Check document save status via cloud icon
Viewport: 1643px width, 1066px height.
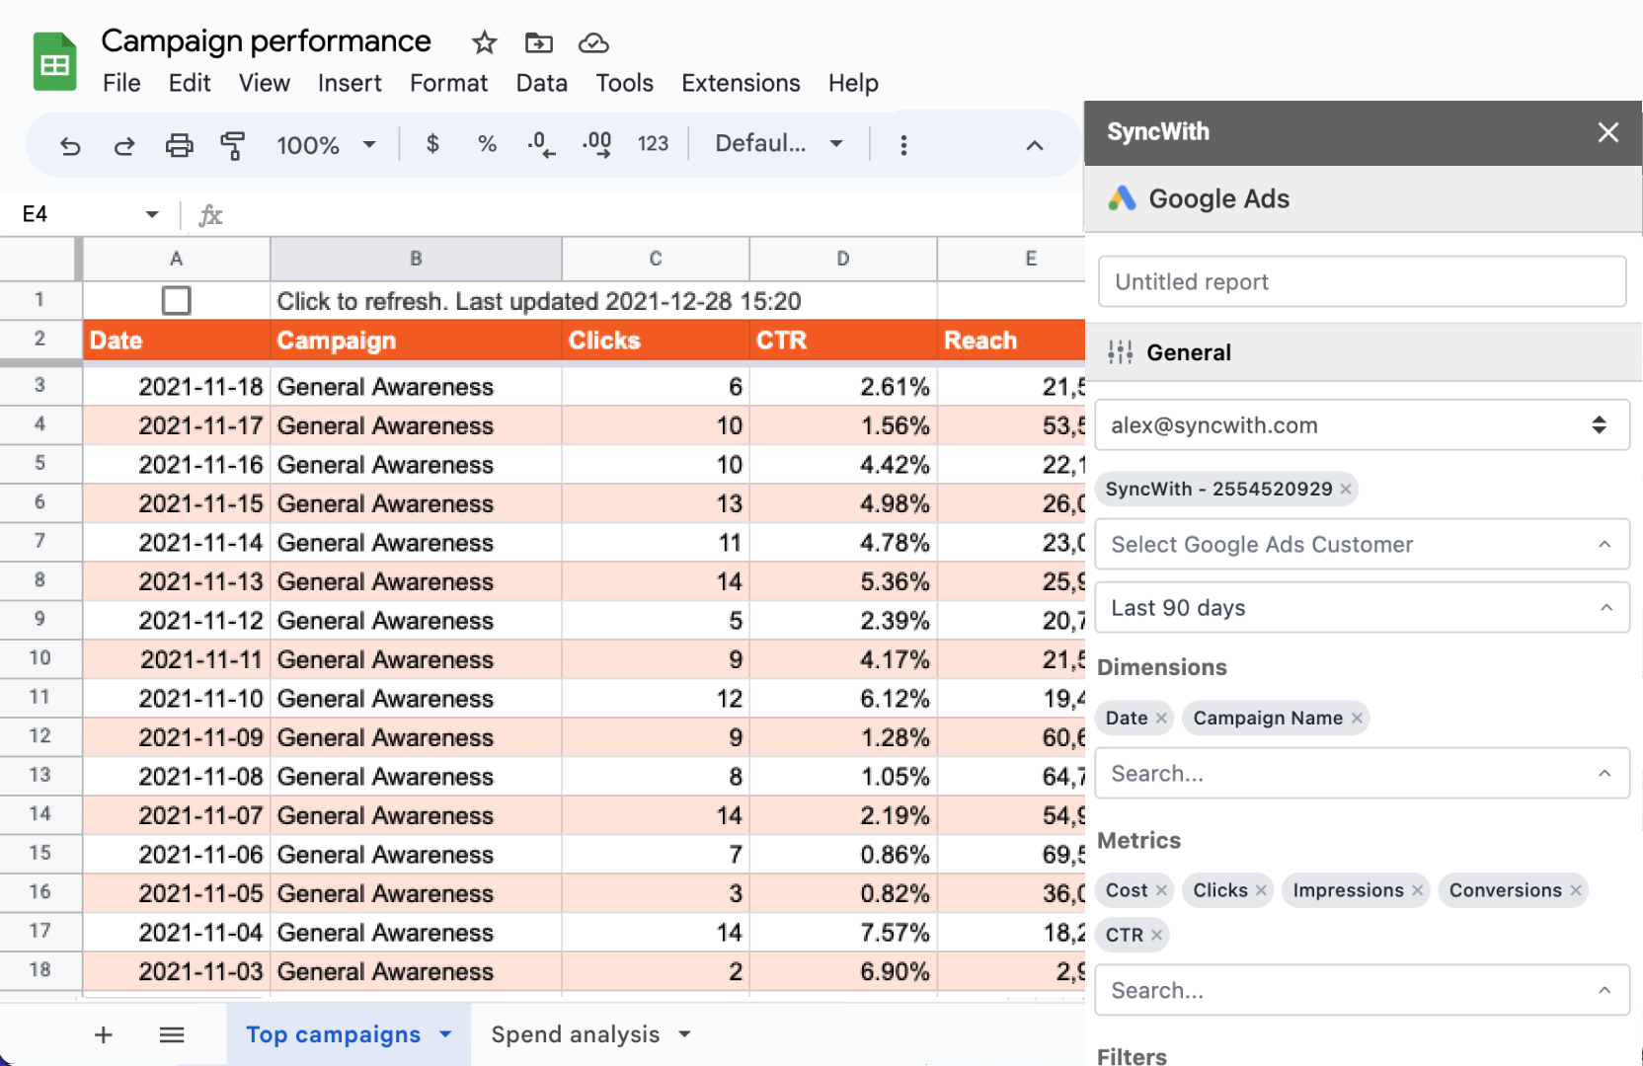point(593,42)
